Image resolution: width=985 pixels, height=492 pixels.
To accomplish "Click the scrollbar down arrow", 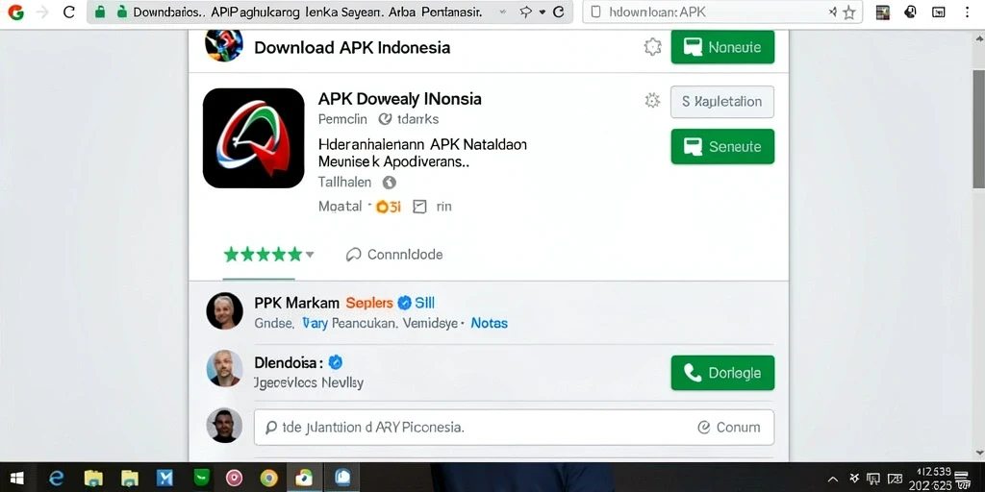I will click(978, 454).
